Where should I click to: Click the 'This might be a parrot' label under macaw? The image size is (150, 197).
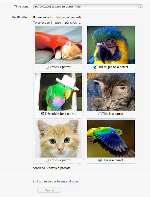coord(113,67)
